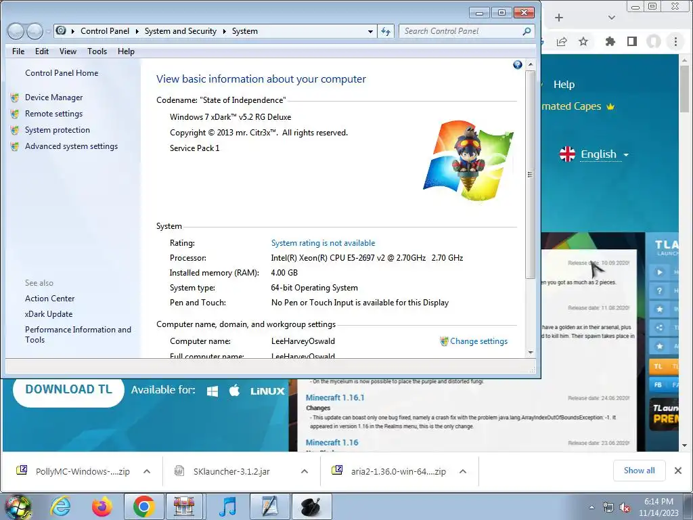The height and width of the screenshot is (520, 693).
Task: Click scrollbar up arrow in System window
Action: click(531, 64)
